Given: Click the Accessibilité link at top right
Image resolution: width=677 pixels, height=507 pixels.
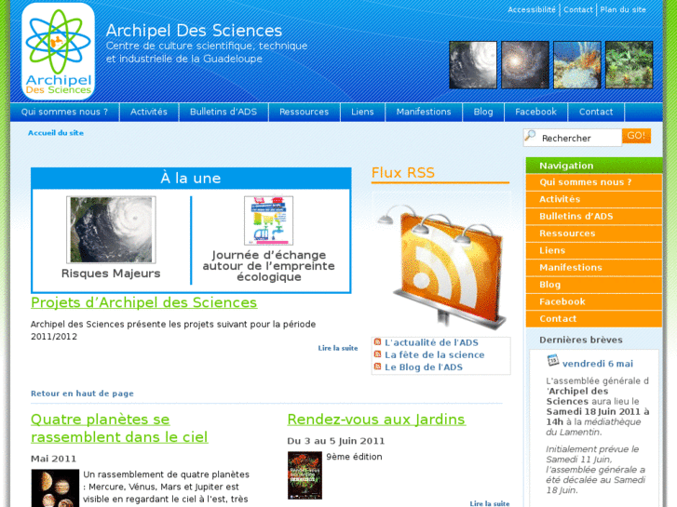Looking at the screenshot, I should [532, 9].
